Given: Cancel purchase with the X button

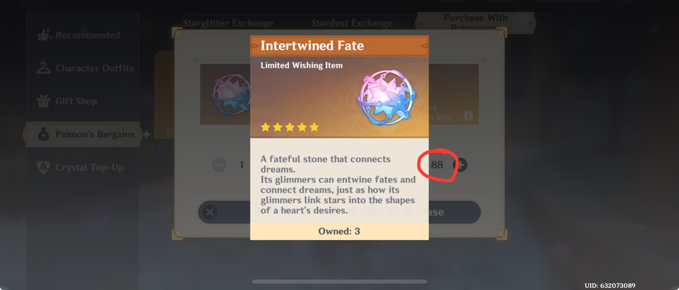Looking at the screenshot, I should pyautogui.click(x=210, y=212).
